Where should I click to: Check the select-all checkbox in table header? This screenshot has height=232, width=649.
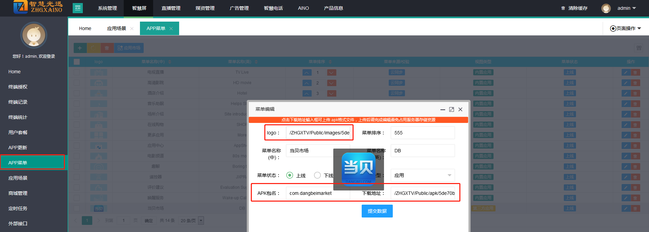coord(77,62)
